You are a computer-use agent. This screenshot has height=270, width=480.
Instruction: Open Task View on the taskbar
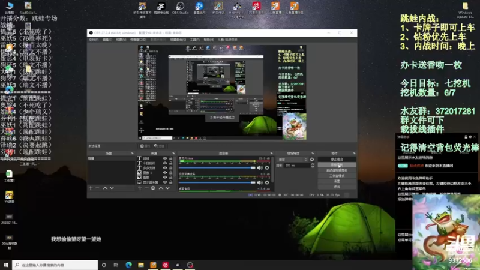pos(116,265)
